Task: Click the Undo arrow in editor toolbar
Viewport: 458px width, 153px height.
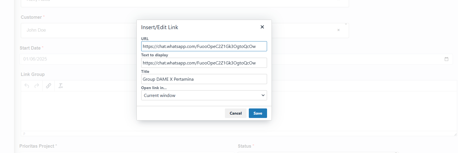Action: [27, 86]
